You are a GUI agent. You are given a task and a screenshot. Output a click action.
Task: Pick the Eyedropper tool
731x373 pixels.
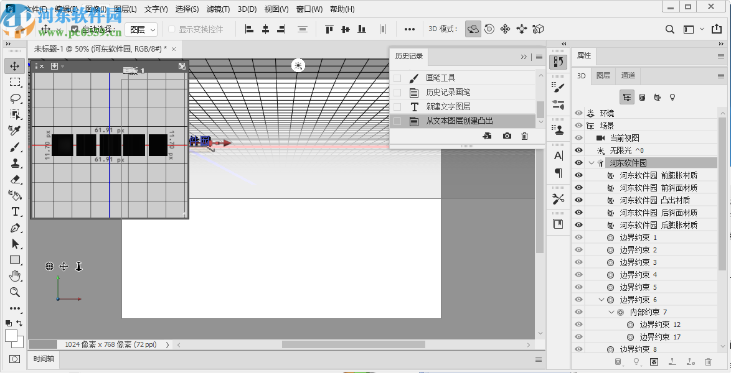(x=14, y=130)
